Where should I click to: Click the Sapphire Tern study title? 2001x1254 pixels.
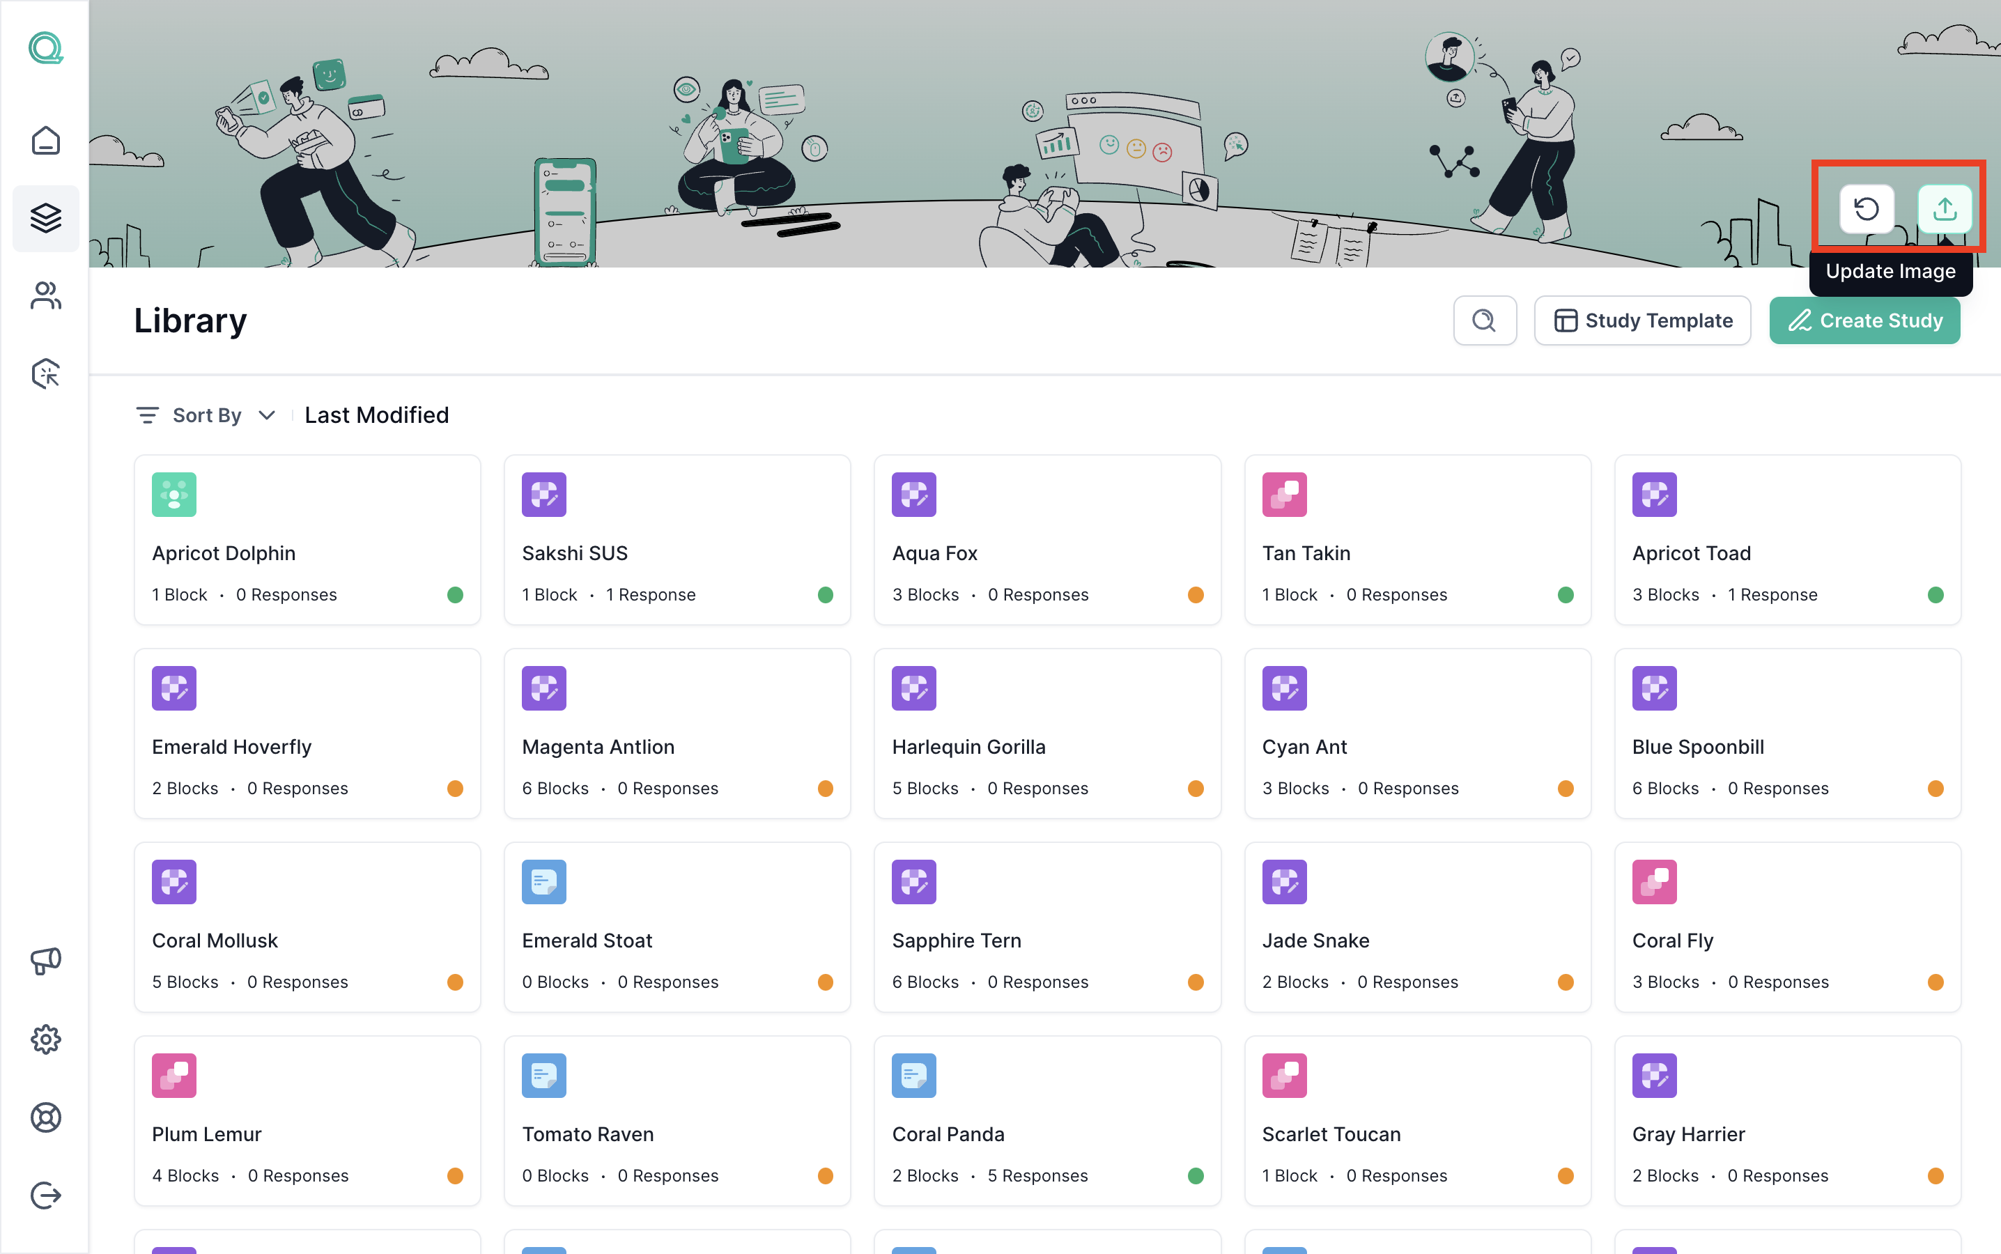(956, 940)
